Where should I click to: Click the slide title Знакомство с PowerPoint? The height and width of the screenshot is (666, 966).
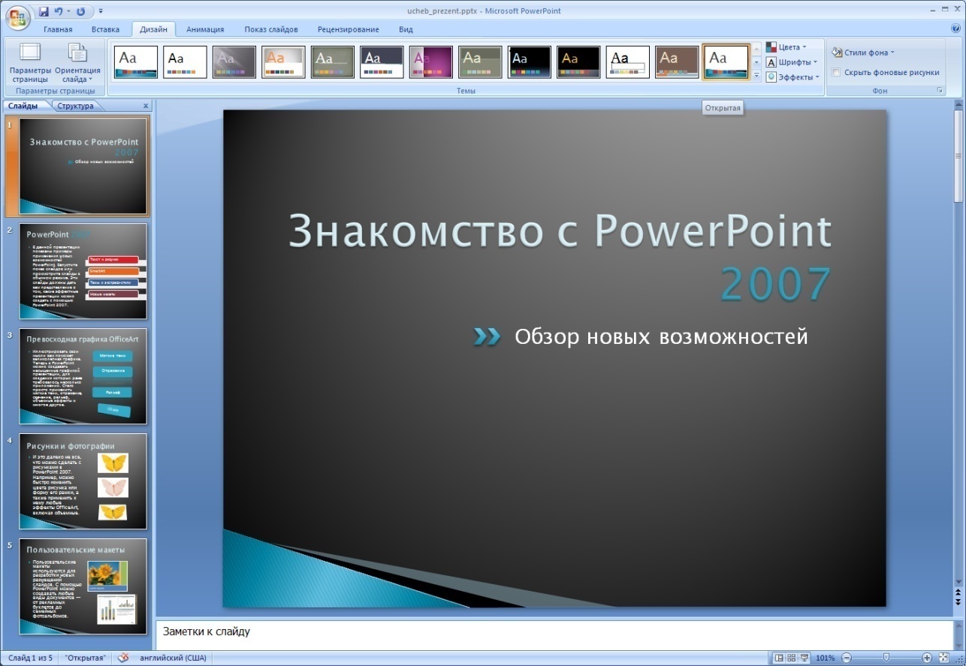click(x=560, y=231)
